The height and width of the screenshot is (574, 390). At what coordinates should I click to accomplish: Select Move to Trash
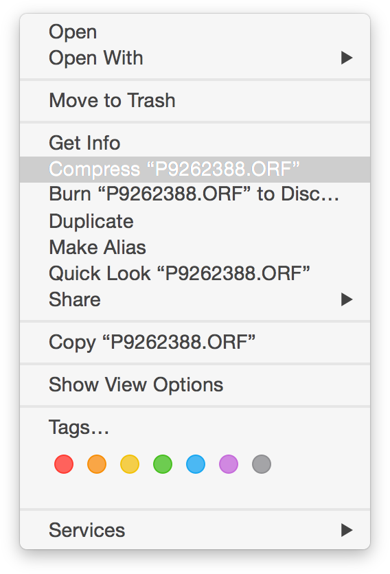point(195,100)
